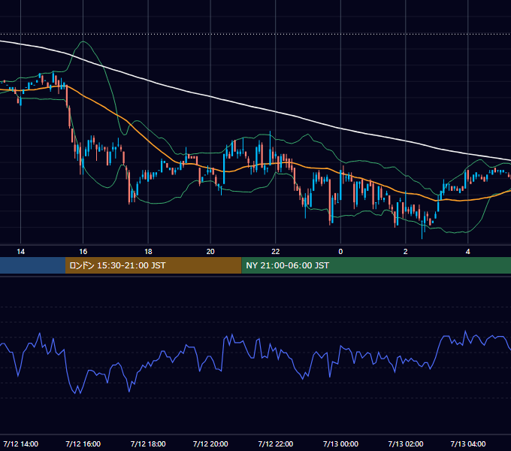This screenshot has height=451, width=511.
Task: Click the 7/12 18:00 date label
Action: click(148, 443)
